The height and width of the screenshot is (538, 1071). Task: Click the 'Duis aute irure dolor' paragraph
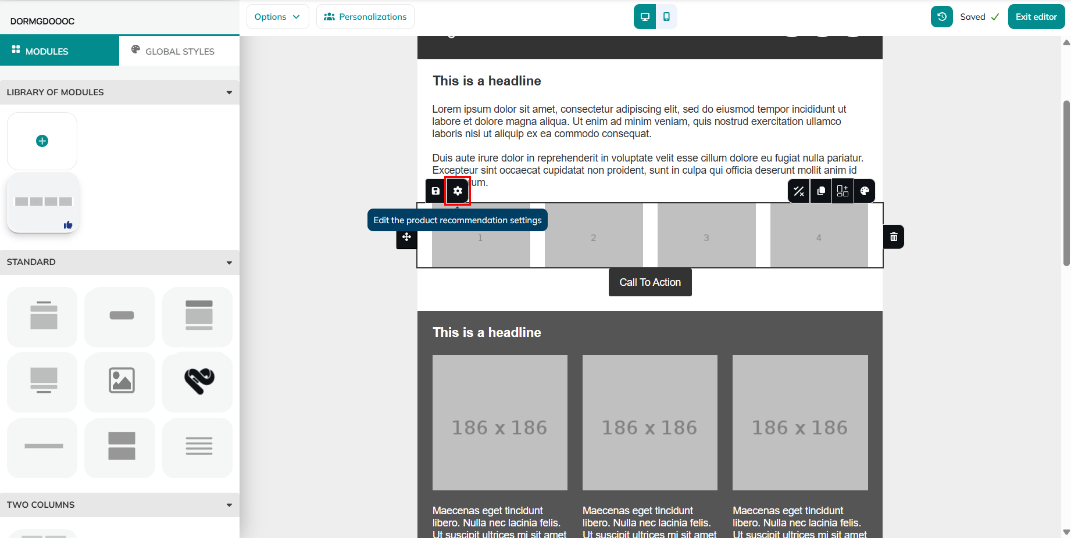(x=648, y=170)
